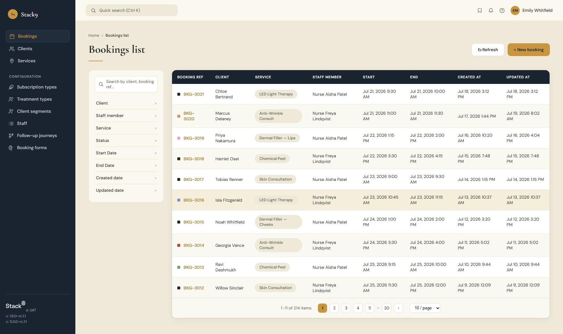Expand the Status filter
This screenshot has width=563, height=334.
(126, 141)
